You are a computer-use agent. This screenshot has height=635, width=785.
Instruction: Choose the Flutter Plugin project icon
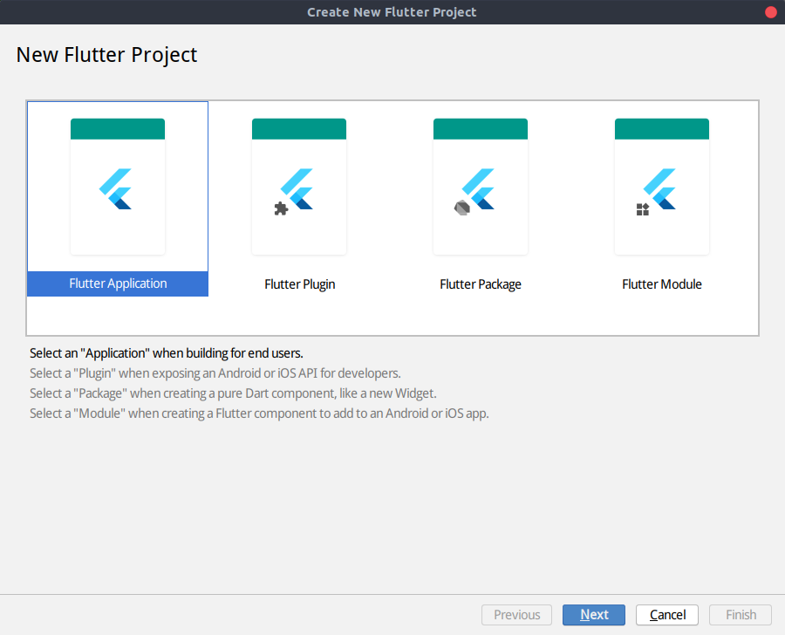(x=299, y=188)
